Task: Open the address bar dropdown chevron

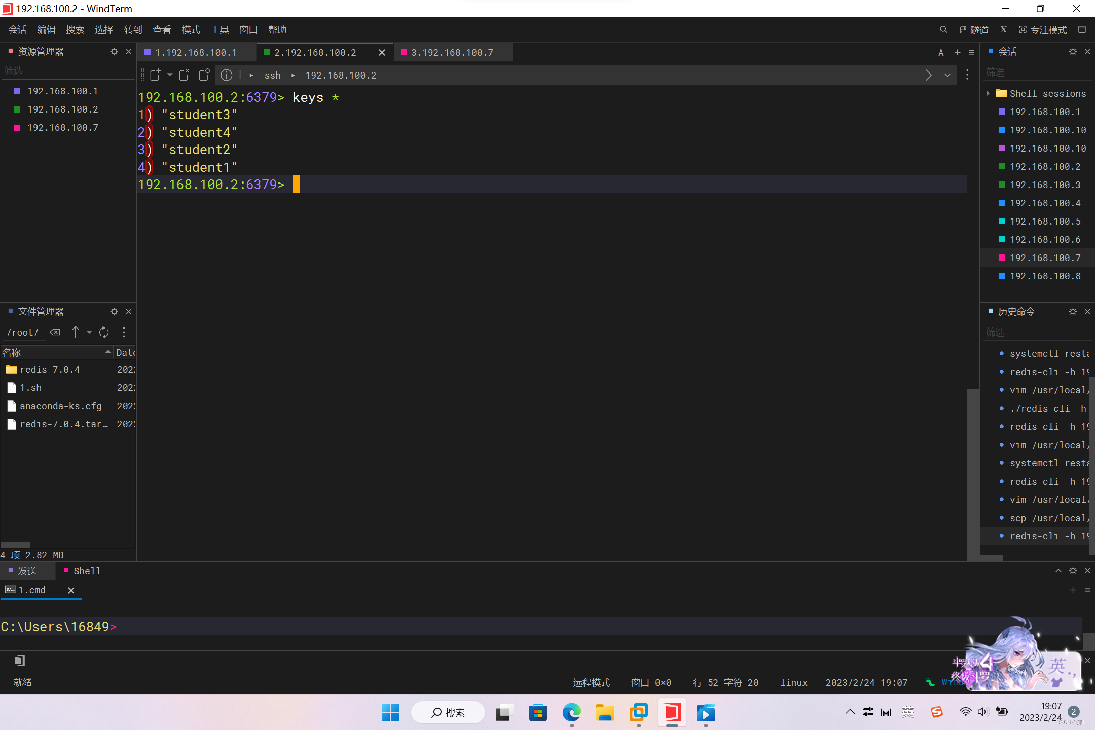Action: 947,75
